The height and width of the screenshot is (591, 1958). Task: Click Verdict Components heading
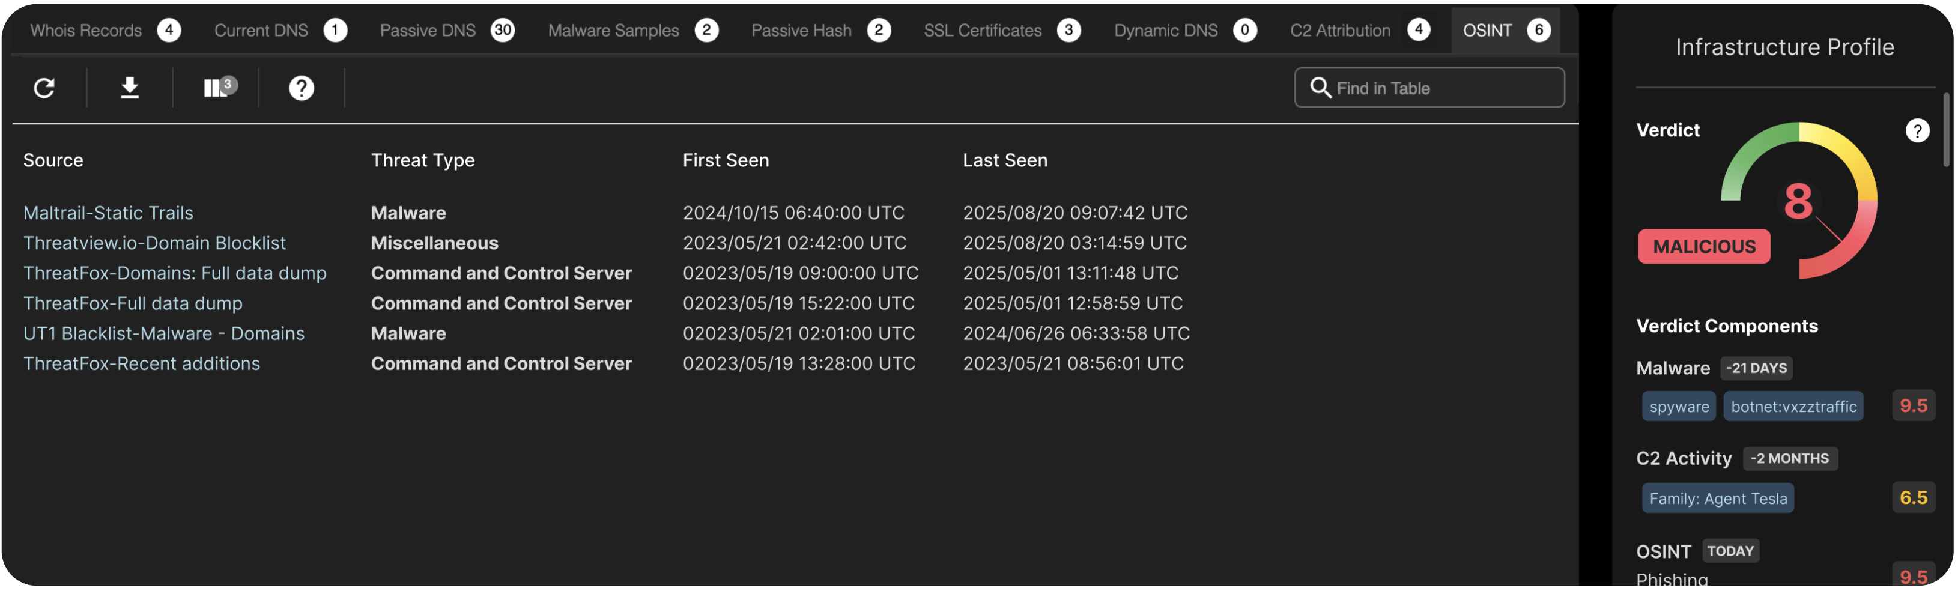(x=1726, y=327)
